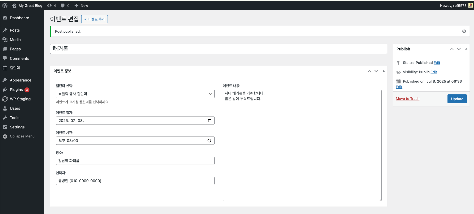Open the 캘린더 선택 dropdown
474x214 pixels.
(135, 94)
